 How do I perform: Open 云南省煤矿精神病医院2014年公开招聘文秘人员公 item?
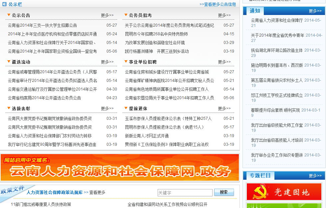tap(169, 81)
